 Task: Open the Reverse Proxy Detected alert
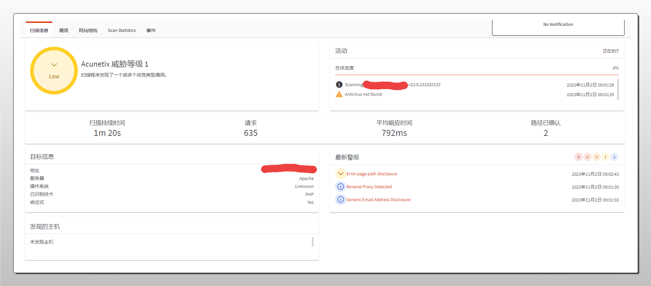tap(369, 187)
